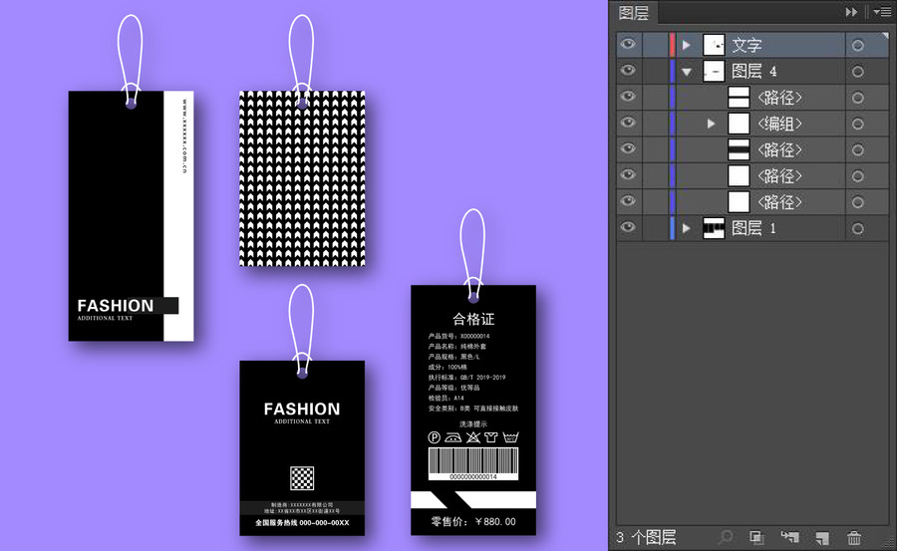Click the barcode on certificate tag
The width and height of the screenshot is (897, 551).
[x=473, y=463]
